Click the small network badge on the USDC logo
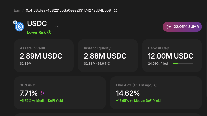The width and height of the screenshot is (207, 116). 15,22
